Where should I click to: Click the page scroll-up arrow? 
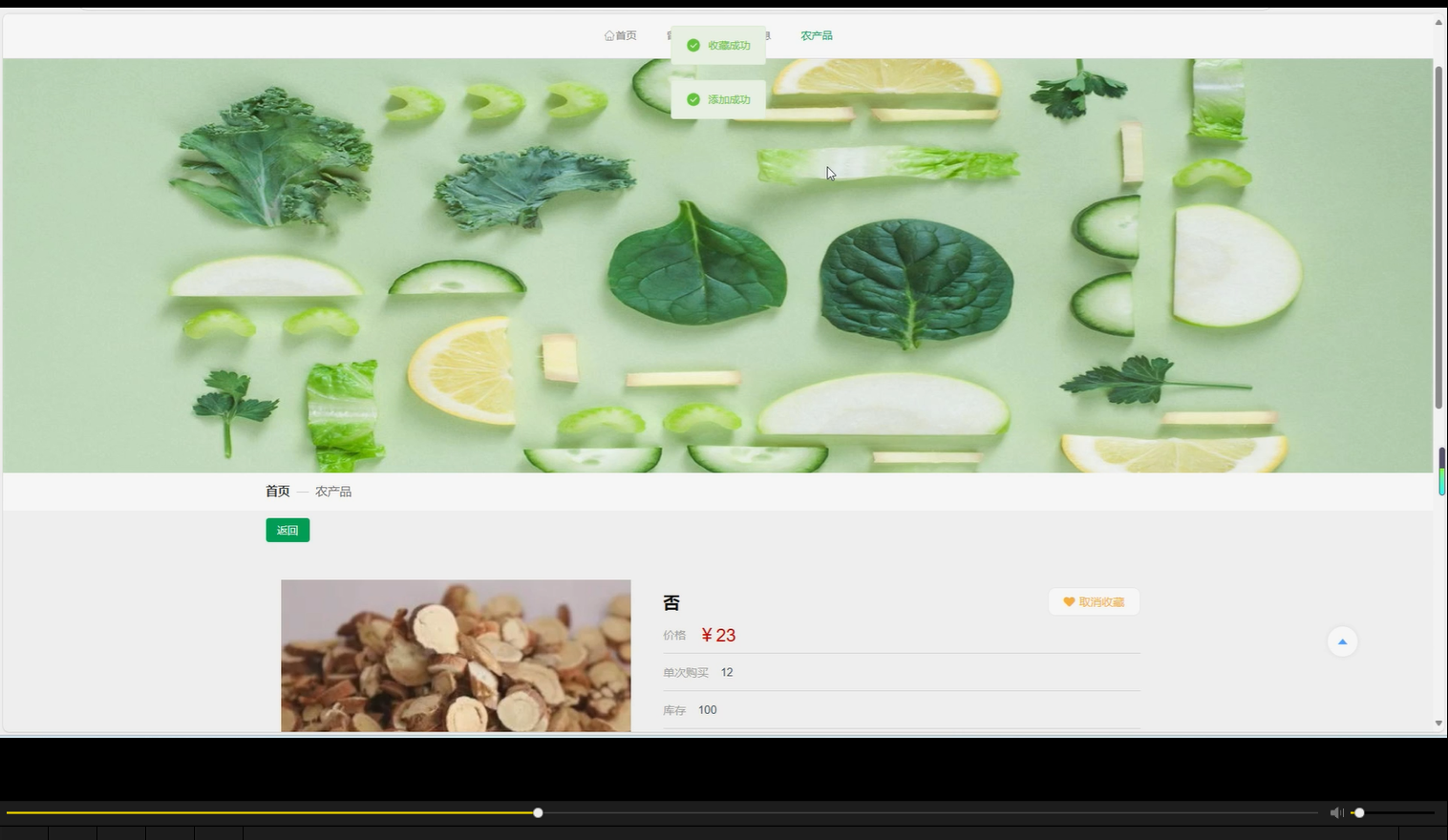coord(1438,22)
